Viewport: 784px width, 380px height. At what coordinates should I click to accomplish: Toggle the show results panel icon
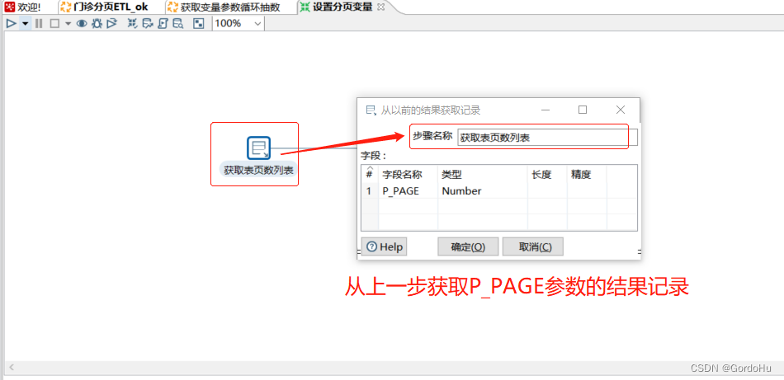tap(199, 23)
